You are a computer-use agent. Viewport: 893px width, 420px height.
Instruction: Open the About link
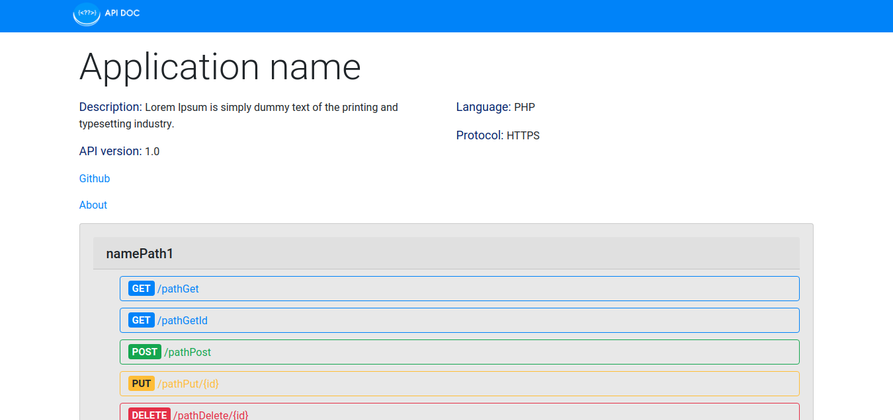tap(93, 205)
